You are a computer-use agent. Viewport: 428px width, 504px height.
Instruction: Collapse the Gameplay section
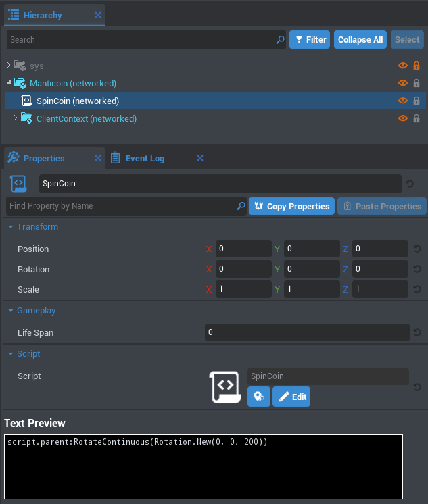click(x=11, y=311)
